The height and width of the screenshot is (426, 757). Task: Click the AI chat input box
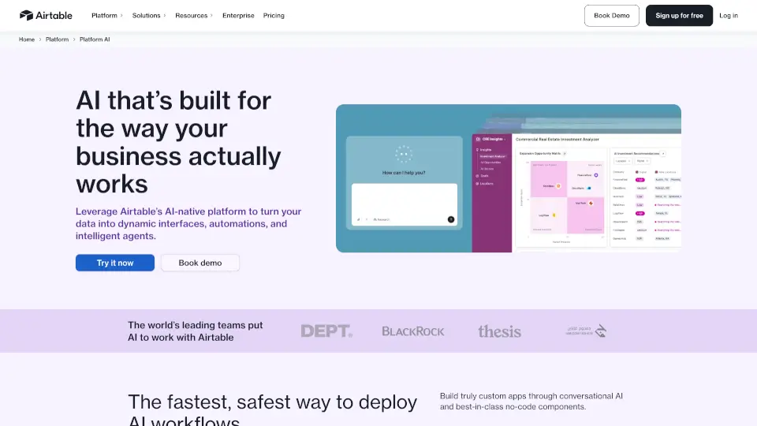[404, 204]
